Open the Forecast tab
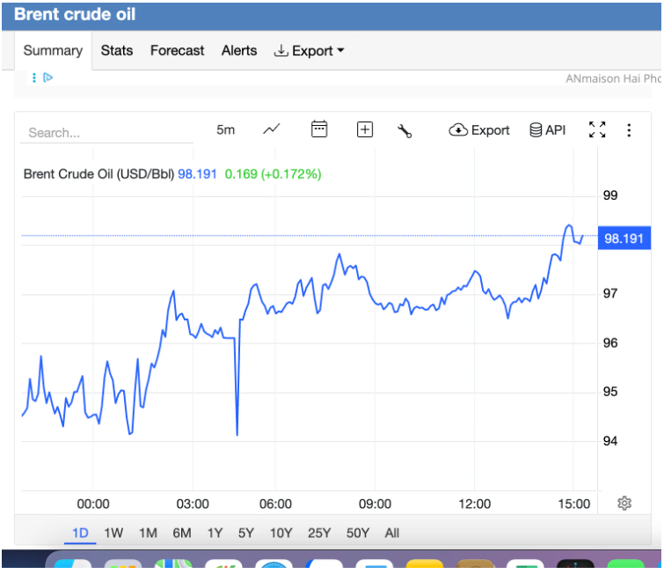Screen dimensions: 664x574 pyautogui.click(x=177, y=51)
